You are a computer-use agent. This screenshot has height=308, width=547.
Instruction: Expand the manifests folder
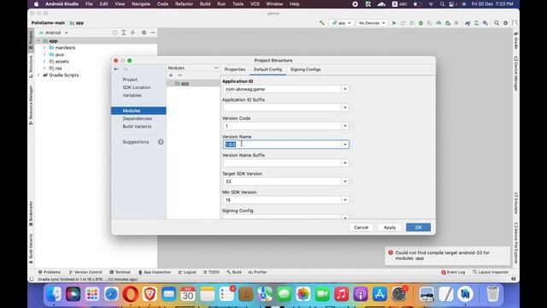(44, 48)
